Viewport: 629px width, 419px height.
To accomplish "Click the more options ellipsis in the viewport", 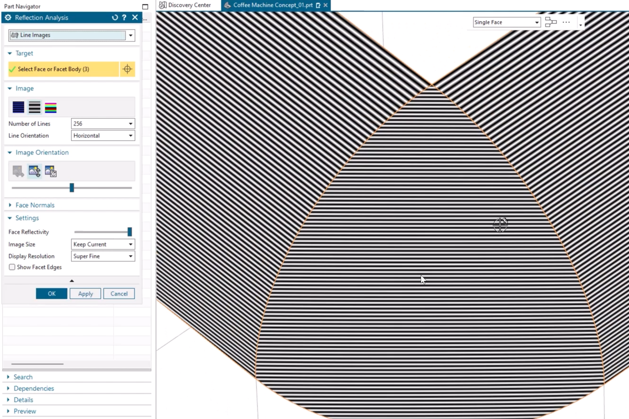I will point(566,22).
